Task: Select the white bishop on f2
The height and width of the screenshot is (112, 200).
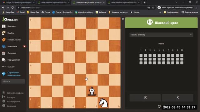Action: 92,91
